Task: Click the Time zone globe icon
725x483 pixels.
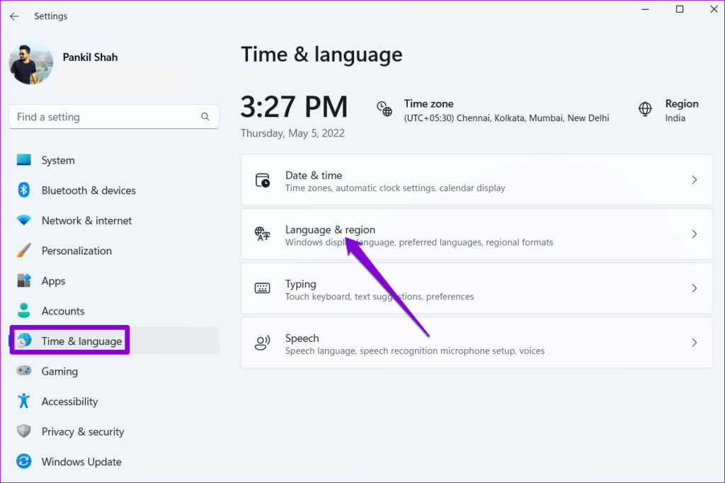Action: point(384,109)
